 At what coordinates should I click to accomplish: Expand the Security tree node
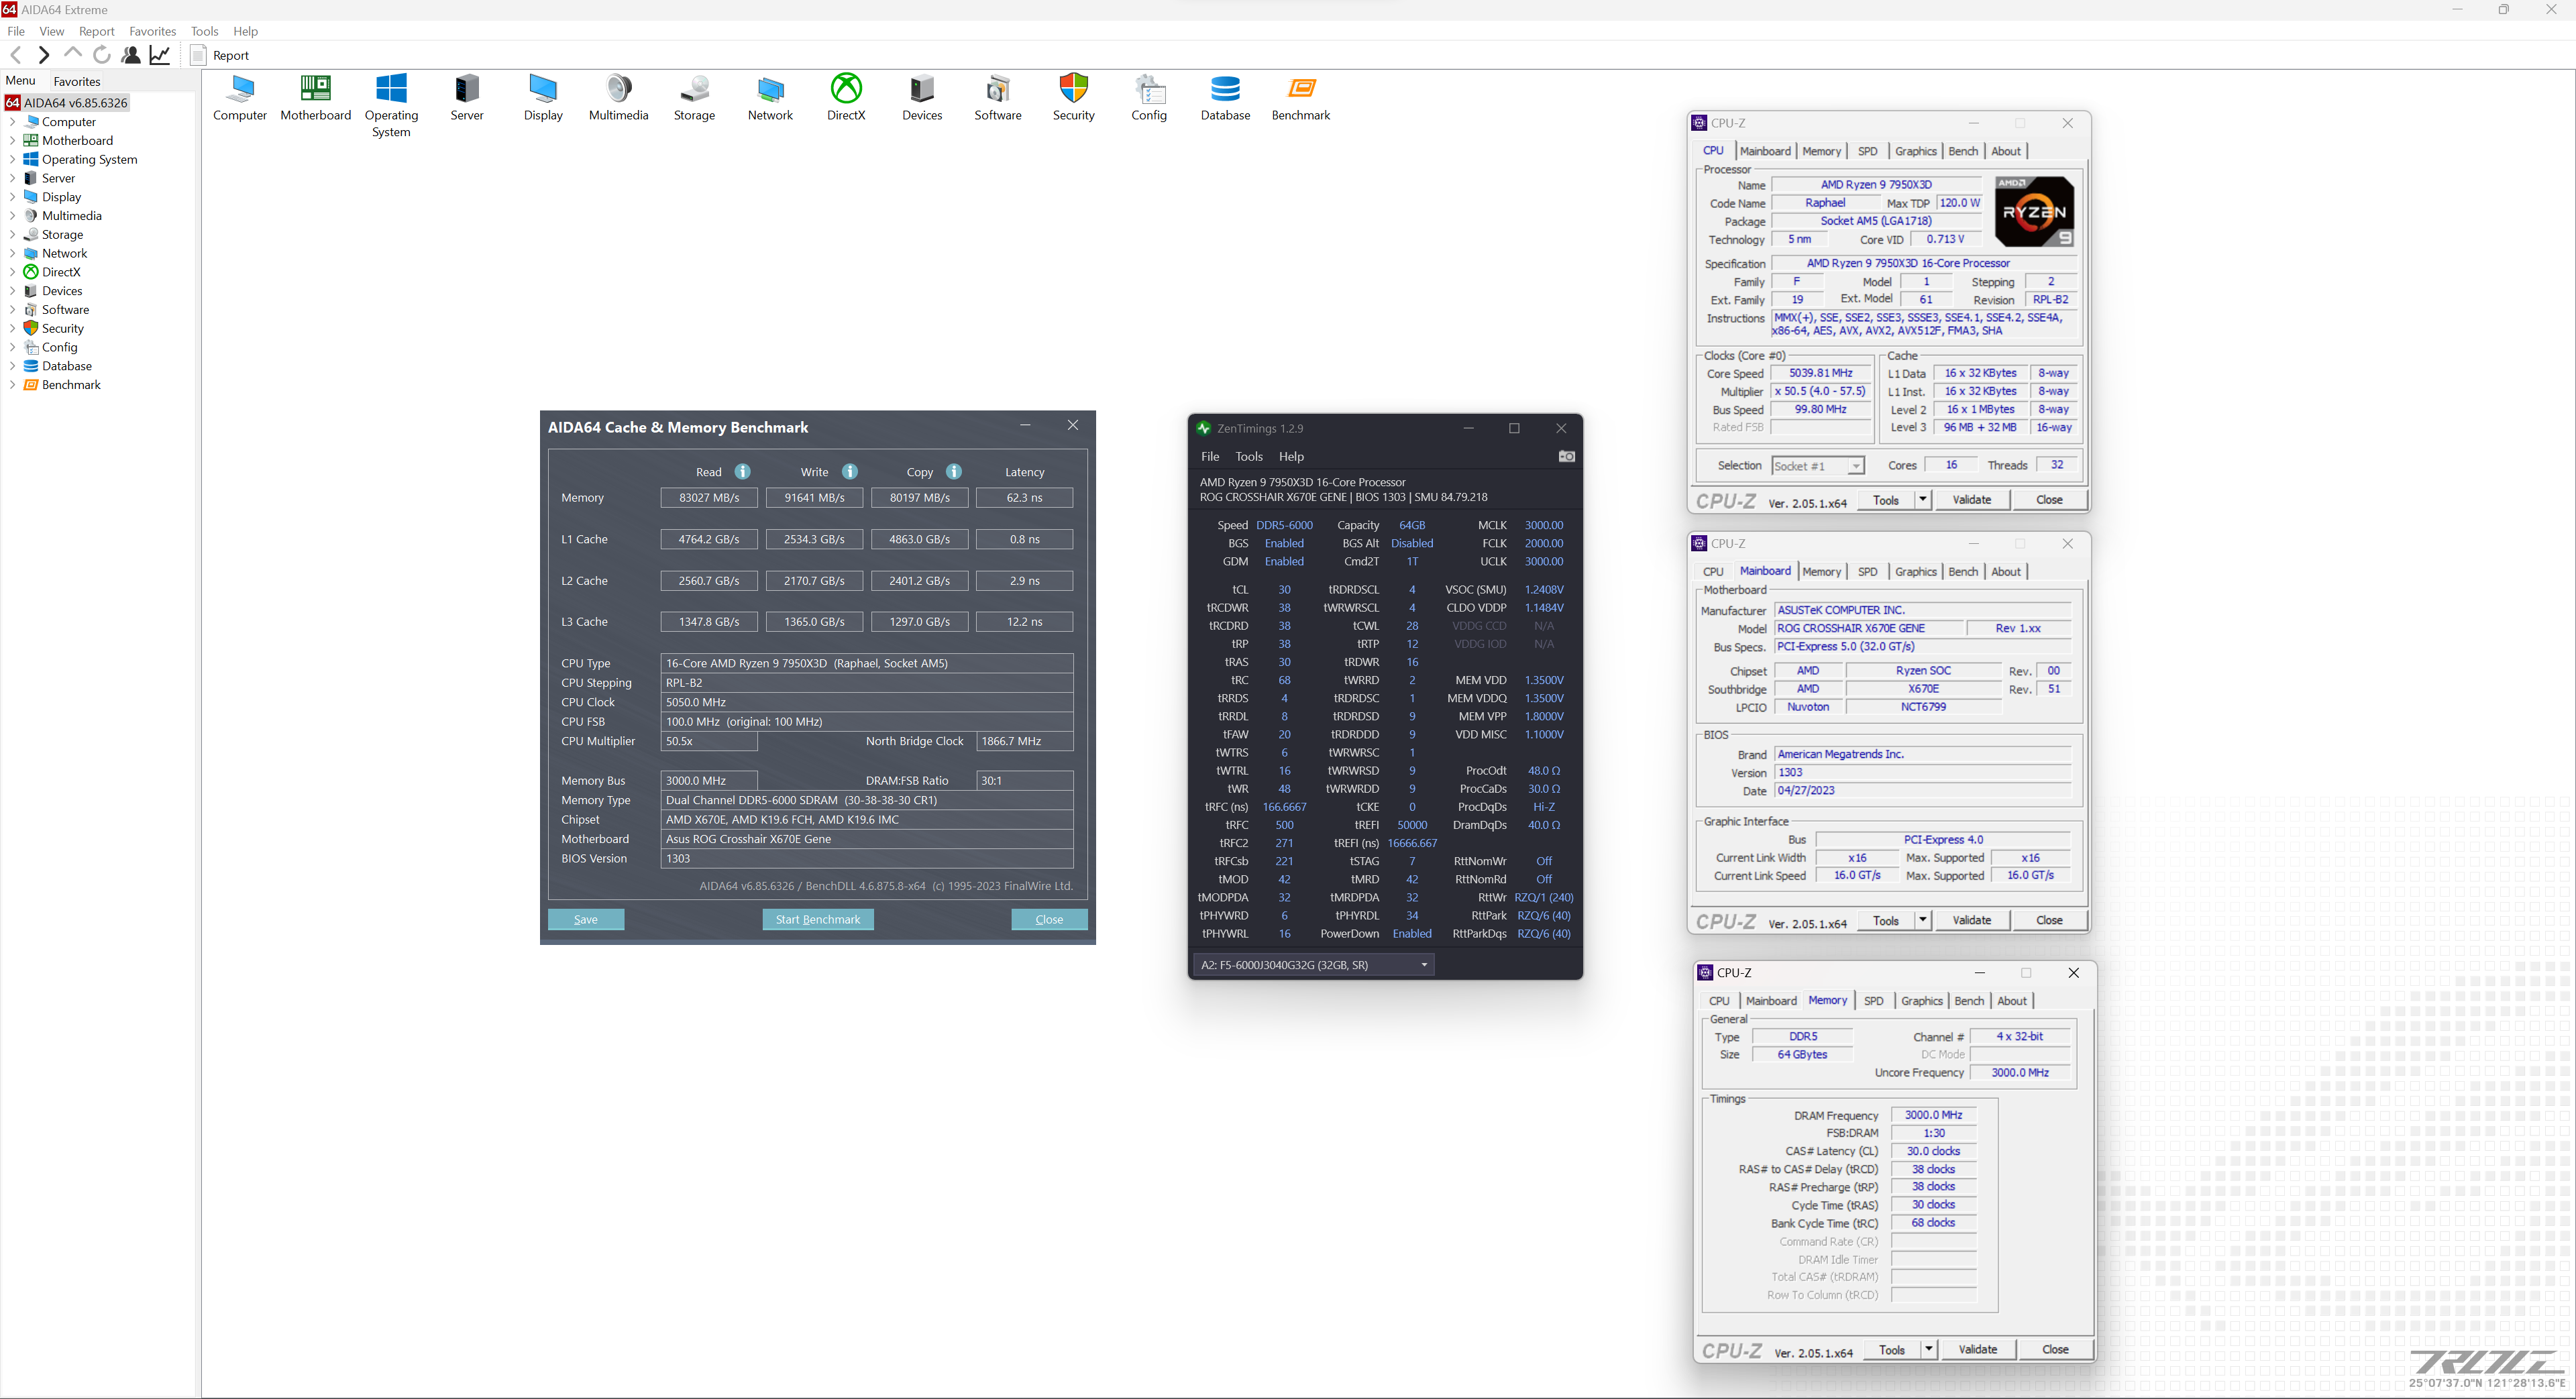click(12, 329)
